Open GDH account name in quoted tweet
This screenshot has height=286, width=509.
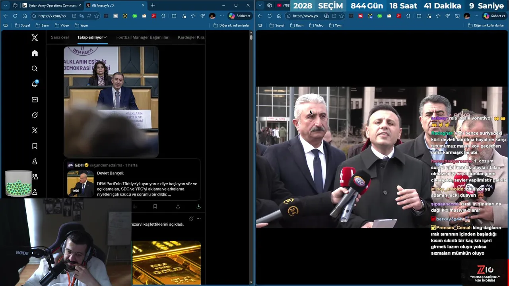tap(79, 165)
